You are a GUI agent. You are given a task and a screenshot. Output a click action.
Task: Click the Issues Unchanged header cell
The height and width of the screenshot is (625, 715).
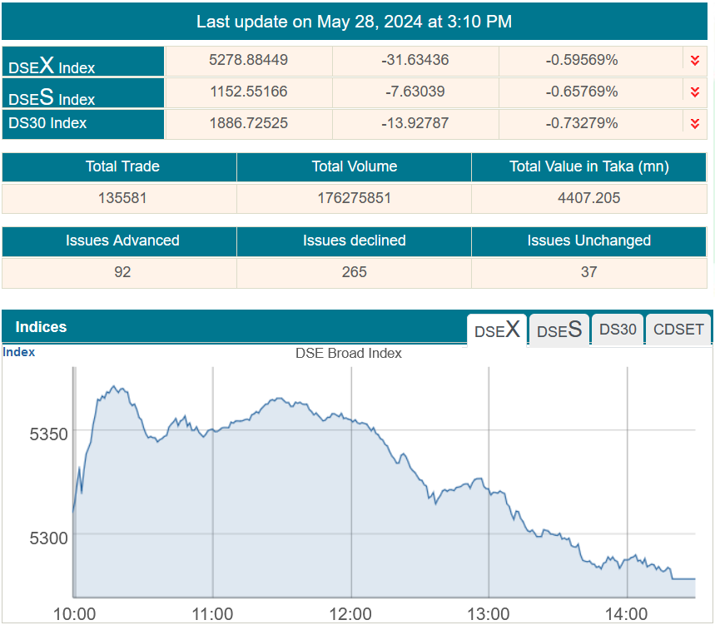588,241
